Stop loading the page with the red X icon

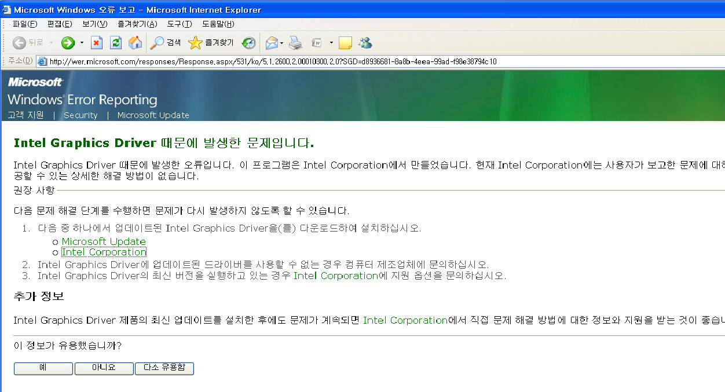point(97,43)
